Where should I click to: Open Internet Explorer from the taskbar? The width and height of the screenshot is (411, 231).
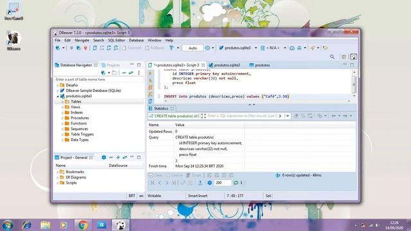tap(27, 225)
